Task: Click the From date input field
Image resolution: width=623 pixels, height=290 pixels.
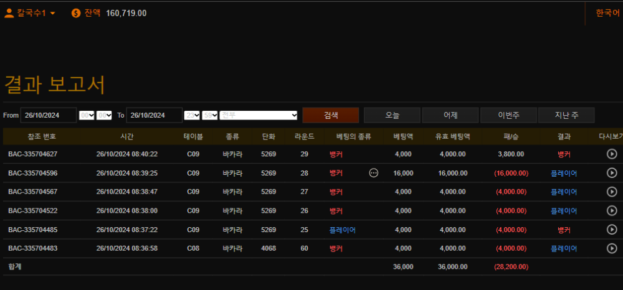Action: pyautogui.click(x=48, y=115)
